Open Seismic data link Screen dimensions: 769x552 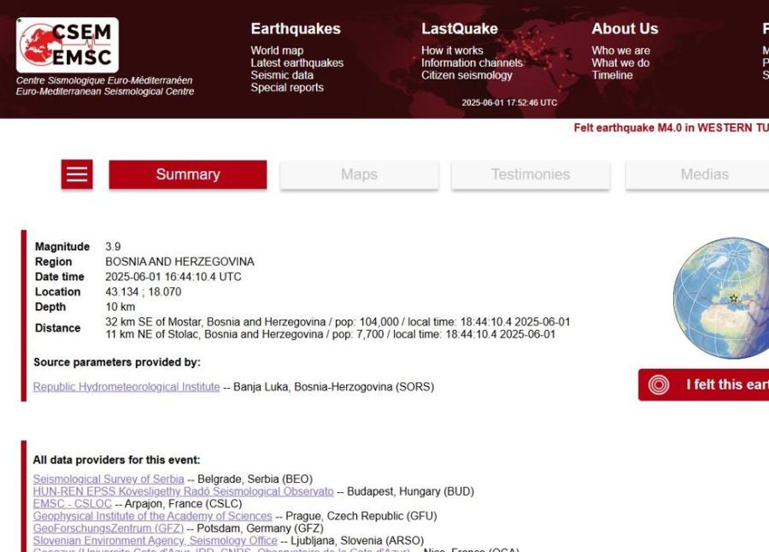click(282, 75)
